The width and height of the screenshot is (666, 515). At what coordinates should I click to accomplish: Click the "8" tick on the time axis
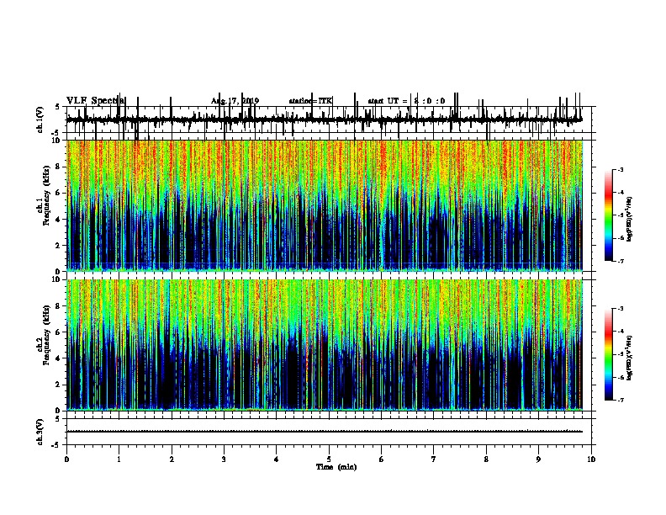click(x=486, y=459)
